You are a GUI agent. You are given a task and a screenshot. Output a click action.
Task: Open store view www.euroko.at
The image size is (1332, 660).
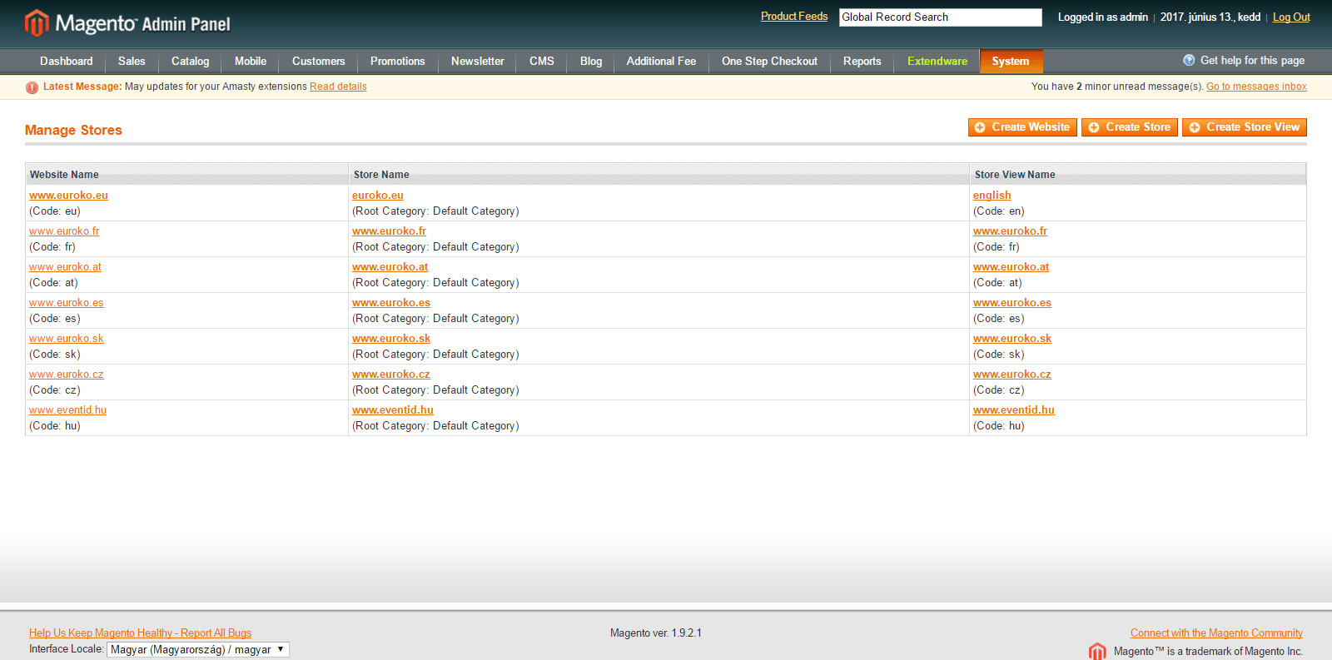point(1011,267)
